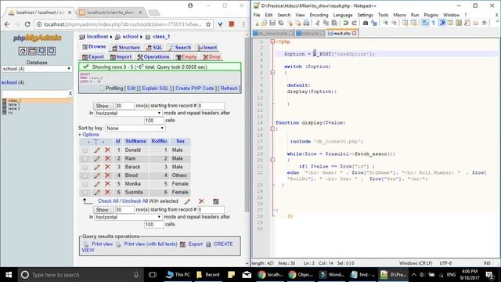Viewport: 501px width, 282px height.
Task: Bookmark page with the Chrome star icon
Action: (x=208, y=24)
